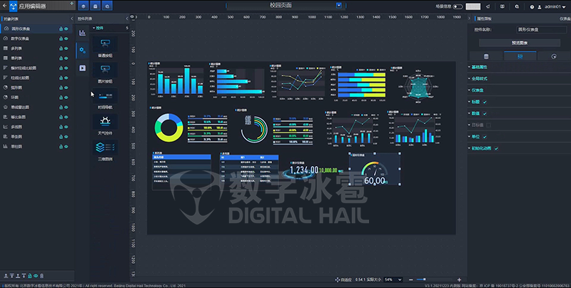Click the eye icon in the bottom layer toolbar
The width and height of the screenshot is (571, 288).
(x=36, y=276)
